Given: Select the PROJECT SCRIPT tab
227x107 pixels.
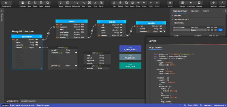Looking at the screenshot, I should click(x=155, y=48).
